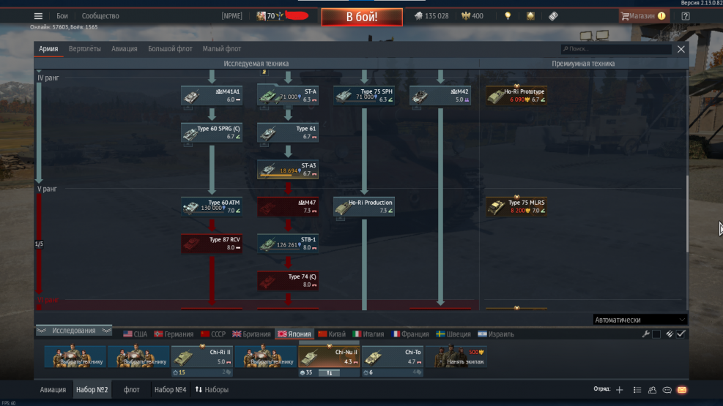The height and width of the screenshot is (406, 723).
Task: Add squad member with plus icon
Action: pyautogui.click(x=620, y=390)
